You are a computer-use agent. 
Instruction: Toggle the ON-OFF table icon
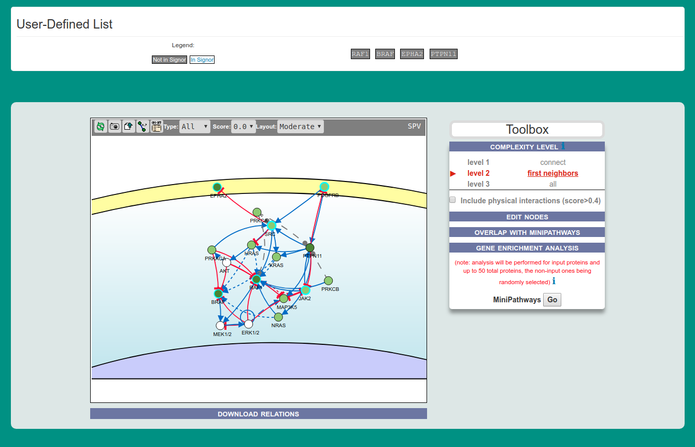(x=157, y=126)
